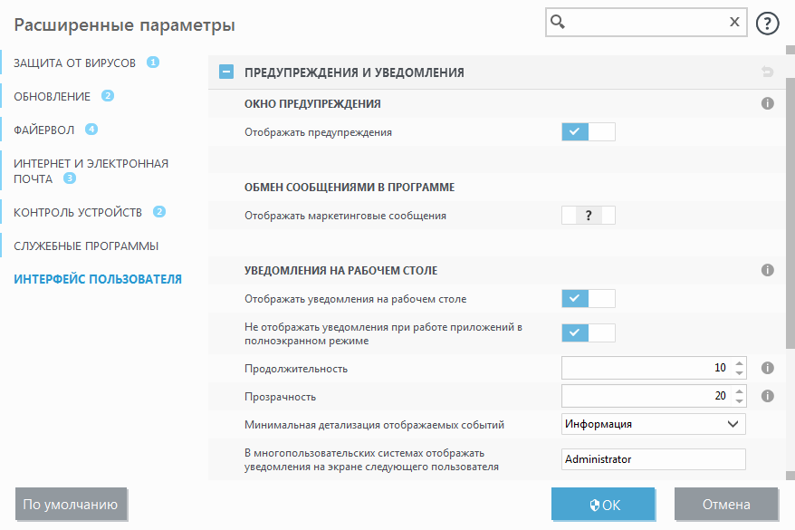Click the revert arrow in section header
795x530 pixels.
coord(767,72)
